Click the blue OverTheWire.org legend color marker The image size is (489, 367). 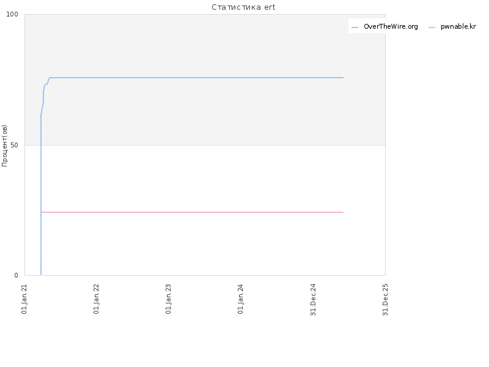click(x=355, y=28)
